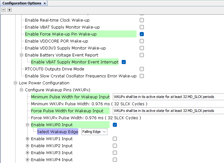Close the Configuration Options tab
The width and height of the screenshot is (224, 163).
pos(45,3)
